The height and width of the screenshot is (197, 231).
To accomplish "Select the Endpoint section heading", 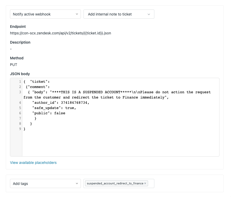I will (x=18, y=27).
